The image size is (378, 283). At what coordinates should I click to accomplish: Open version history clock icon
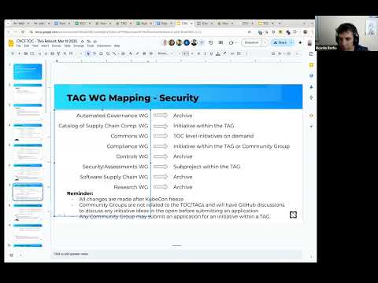pyautogui.click(x=210, y=42)
